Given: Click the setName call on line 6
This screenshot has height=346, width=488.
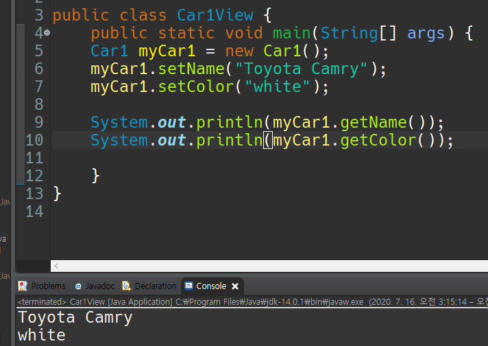Looking at the screenshot, I should 191,69.
